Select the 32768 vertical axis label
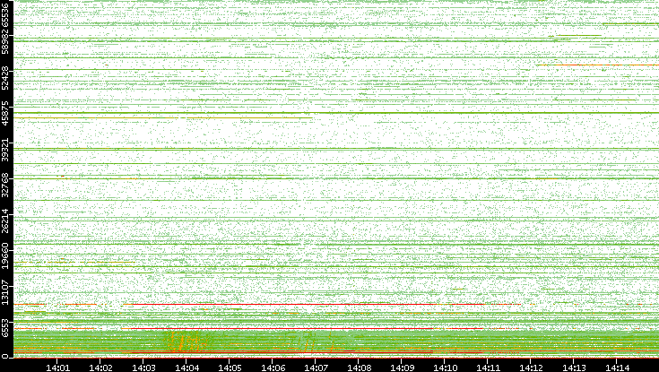Image resolution: width=659 pixels, height=372 pixels. (x=5, y=185)
